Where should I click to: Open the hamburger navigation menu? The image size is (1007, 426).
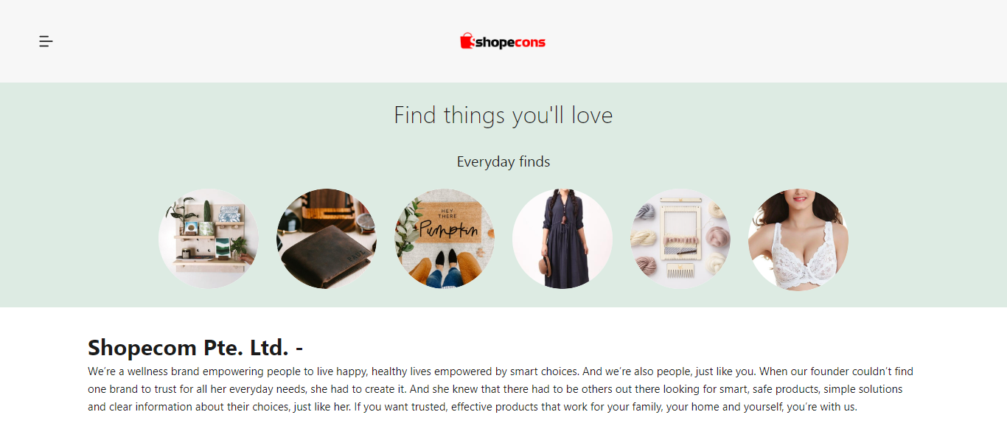click(x=46, y=41)
